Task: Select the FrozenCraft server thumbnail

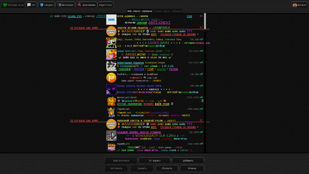Action: click(111, 66)
